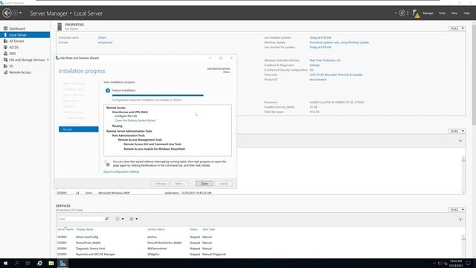Open DNS in the navigation pane
Screen dimensions: 476x268
[x=13, y=54]
